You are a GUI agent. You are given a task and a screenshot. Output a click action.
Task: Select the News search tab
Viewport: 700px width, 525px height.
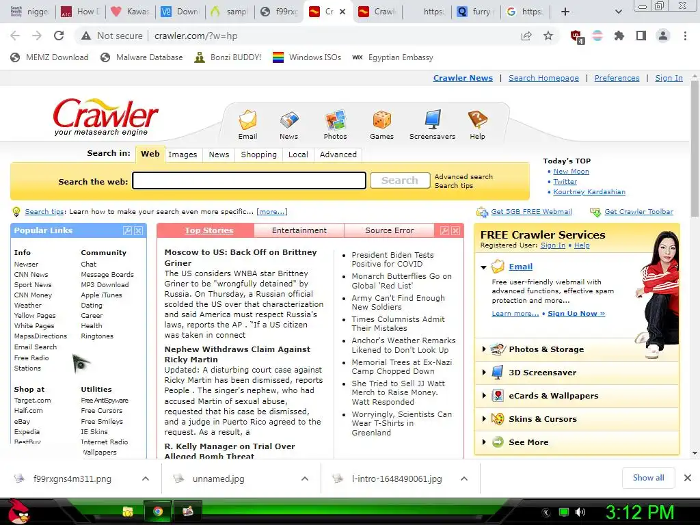coord(219,154)
